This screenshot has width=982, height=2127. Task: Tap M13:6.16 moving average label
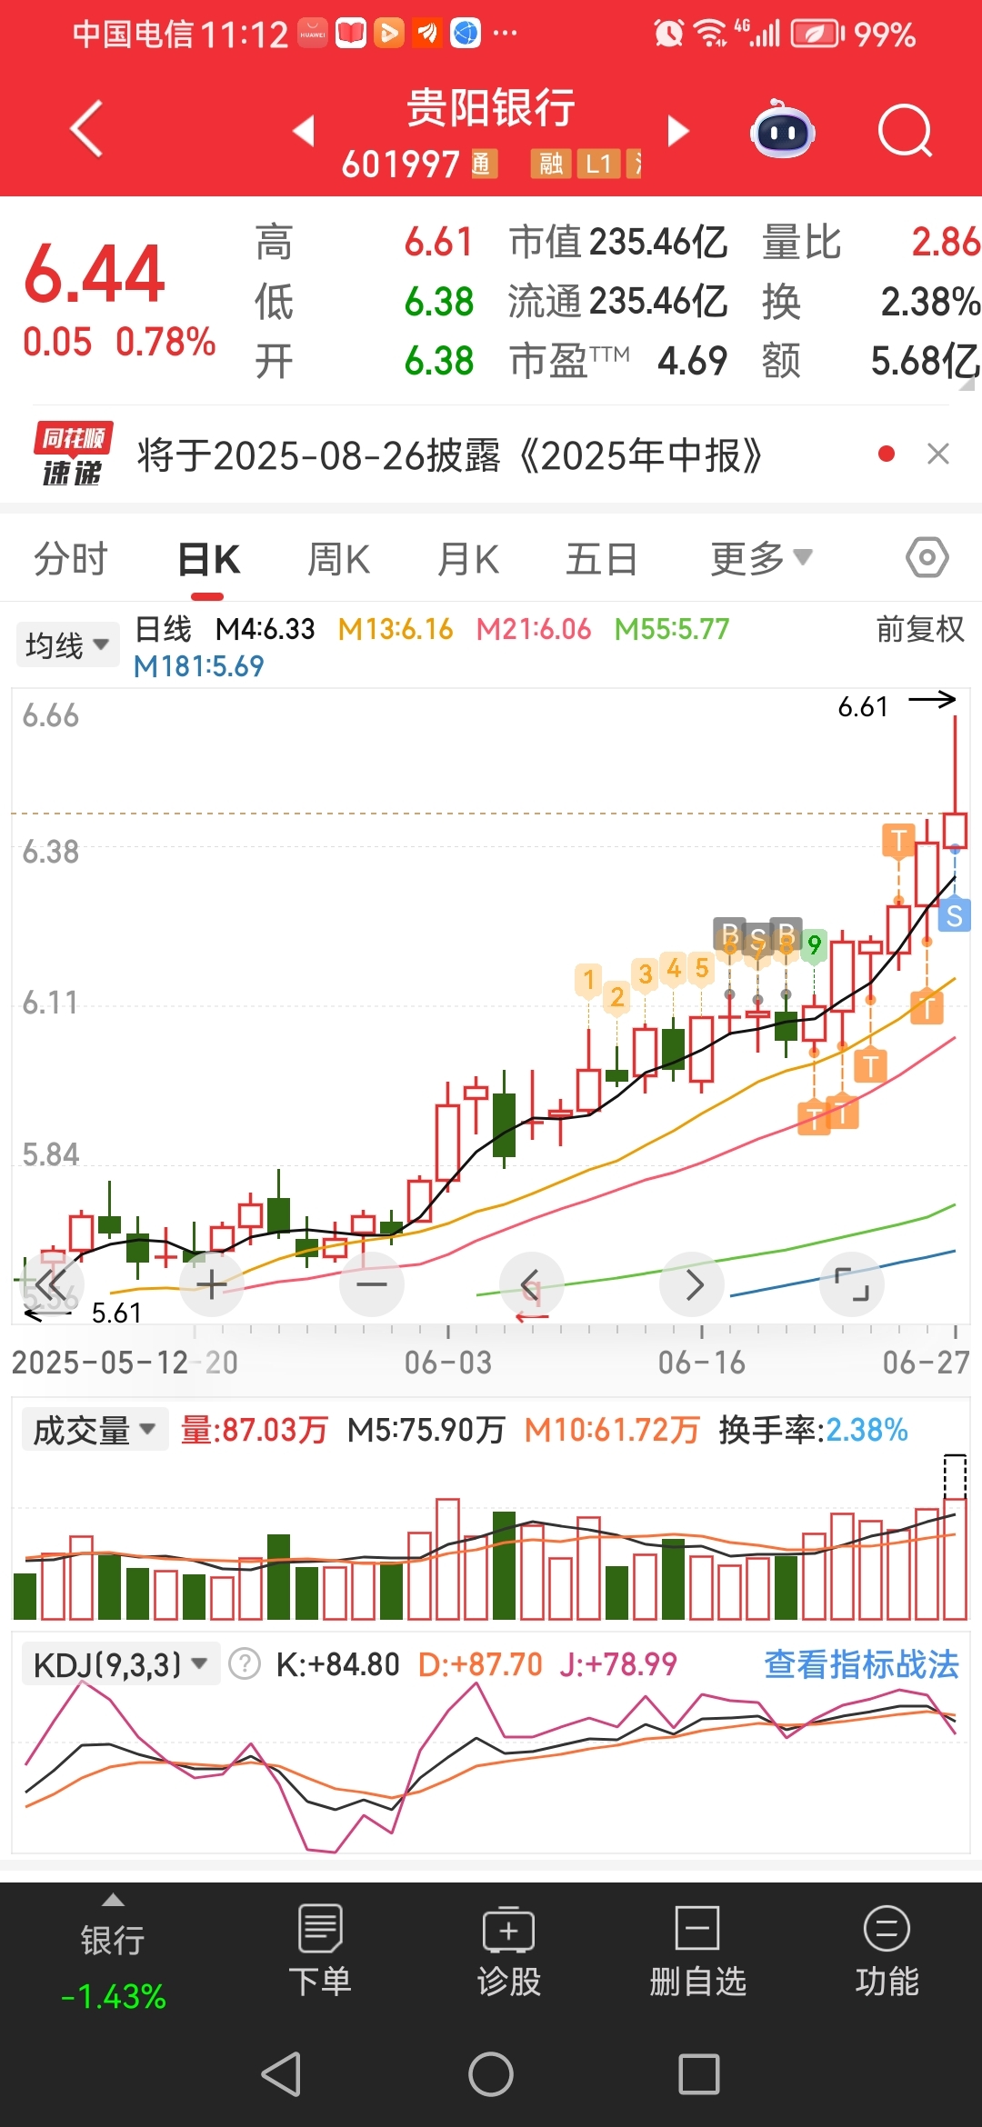395,629
